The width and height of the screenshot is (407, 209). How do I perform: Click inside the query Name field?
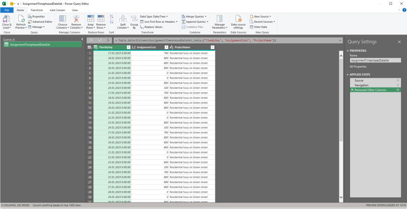375,60
